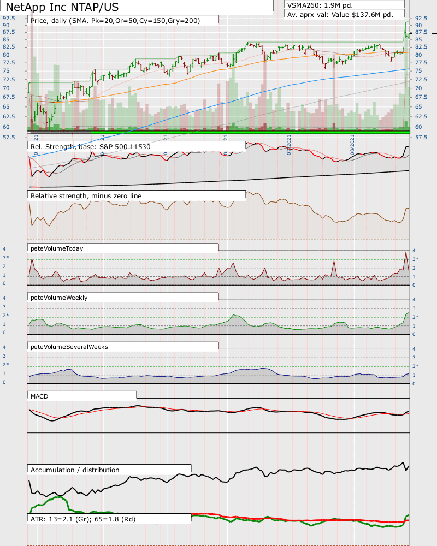This screenshot has width=437, height=546.
Task: Click 72.5 on the left price axis
Action: tap(9, 79)
